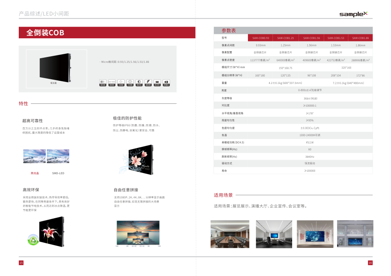Click the 参数表 table heading
391x276 pixels.
click(229, 30)
